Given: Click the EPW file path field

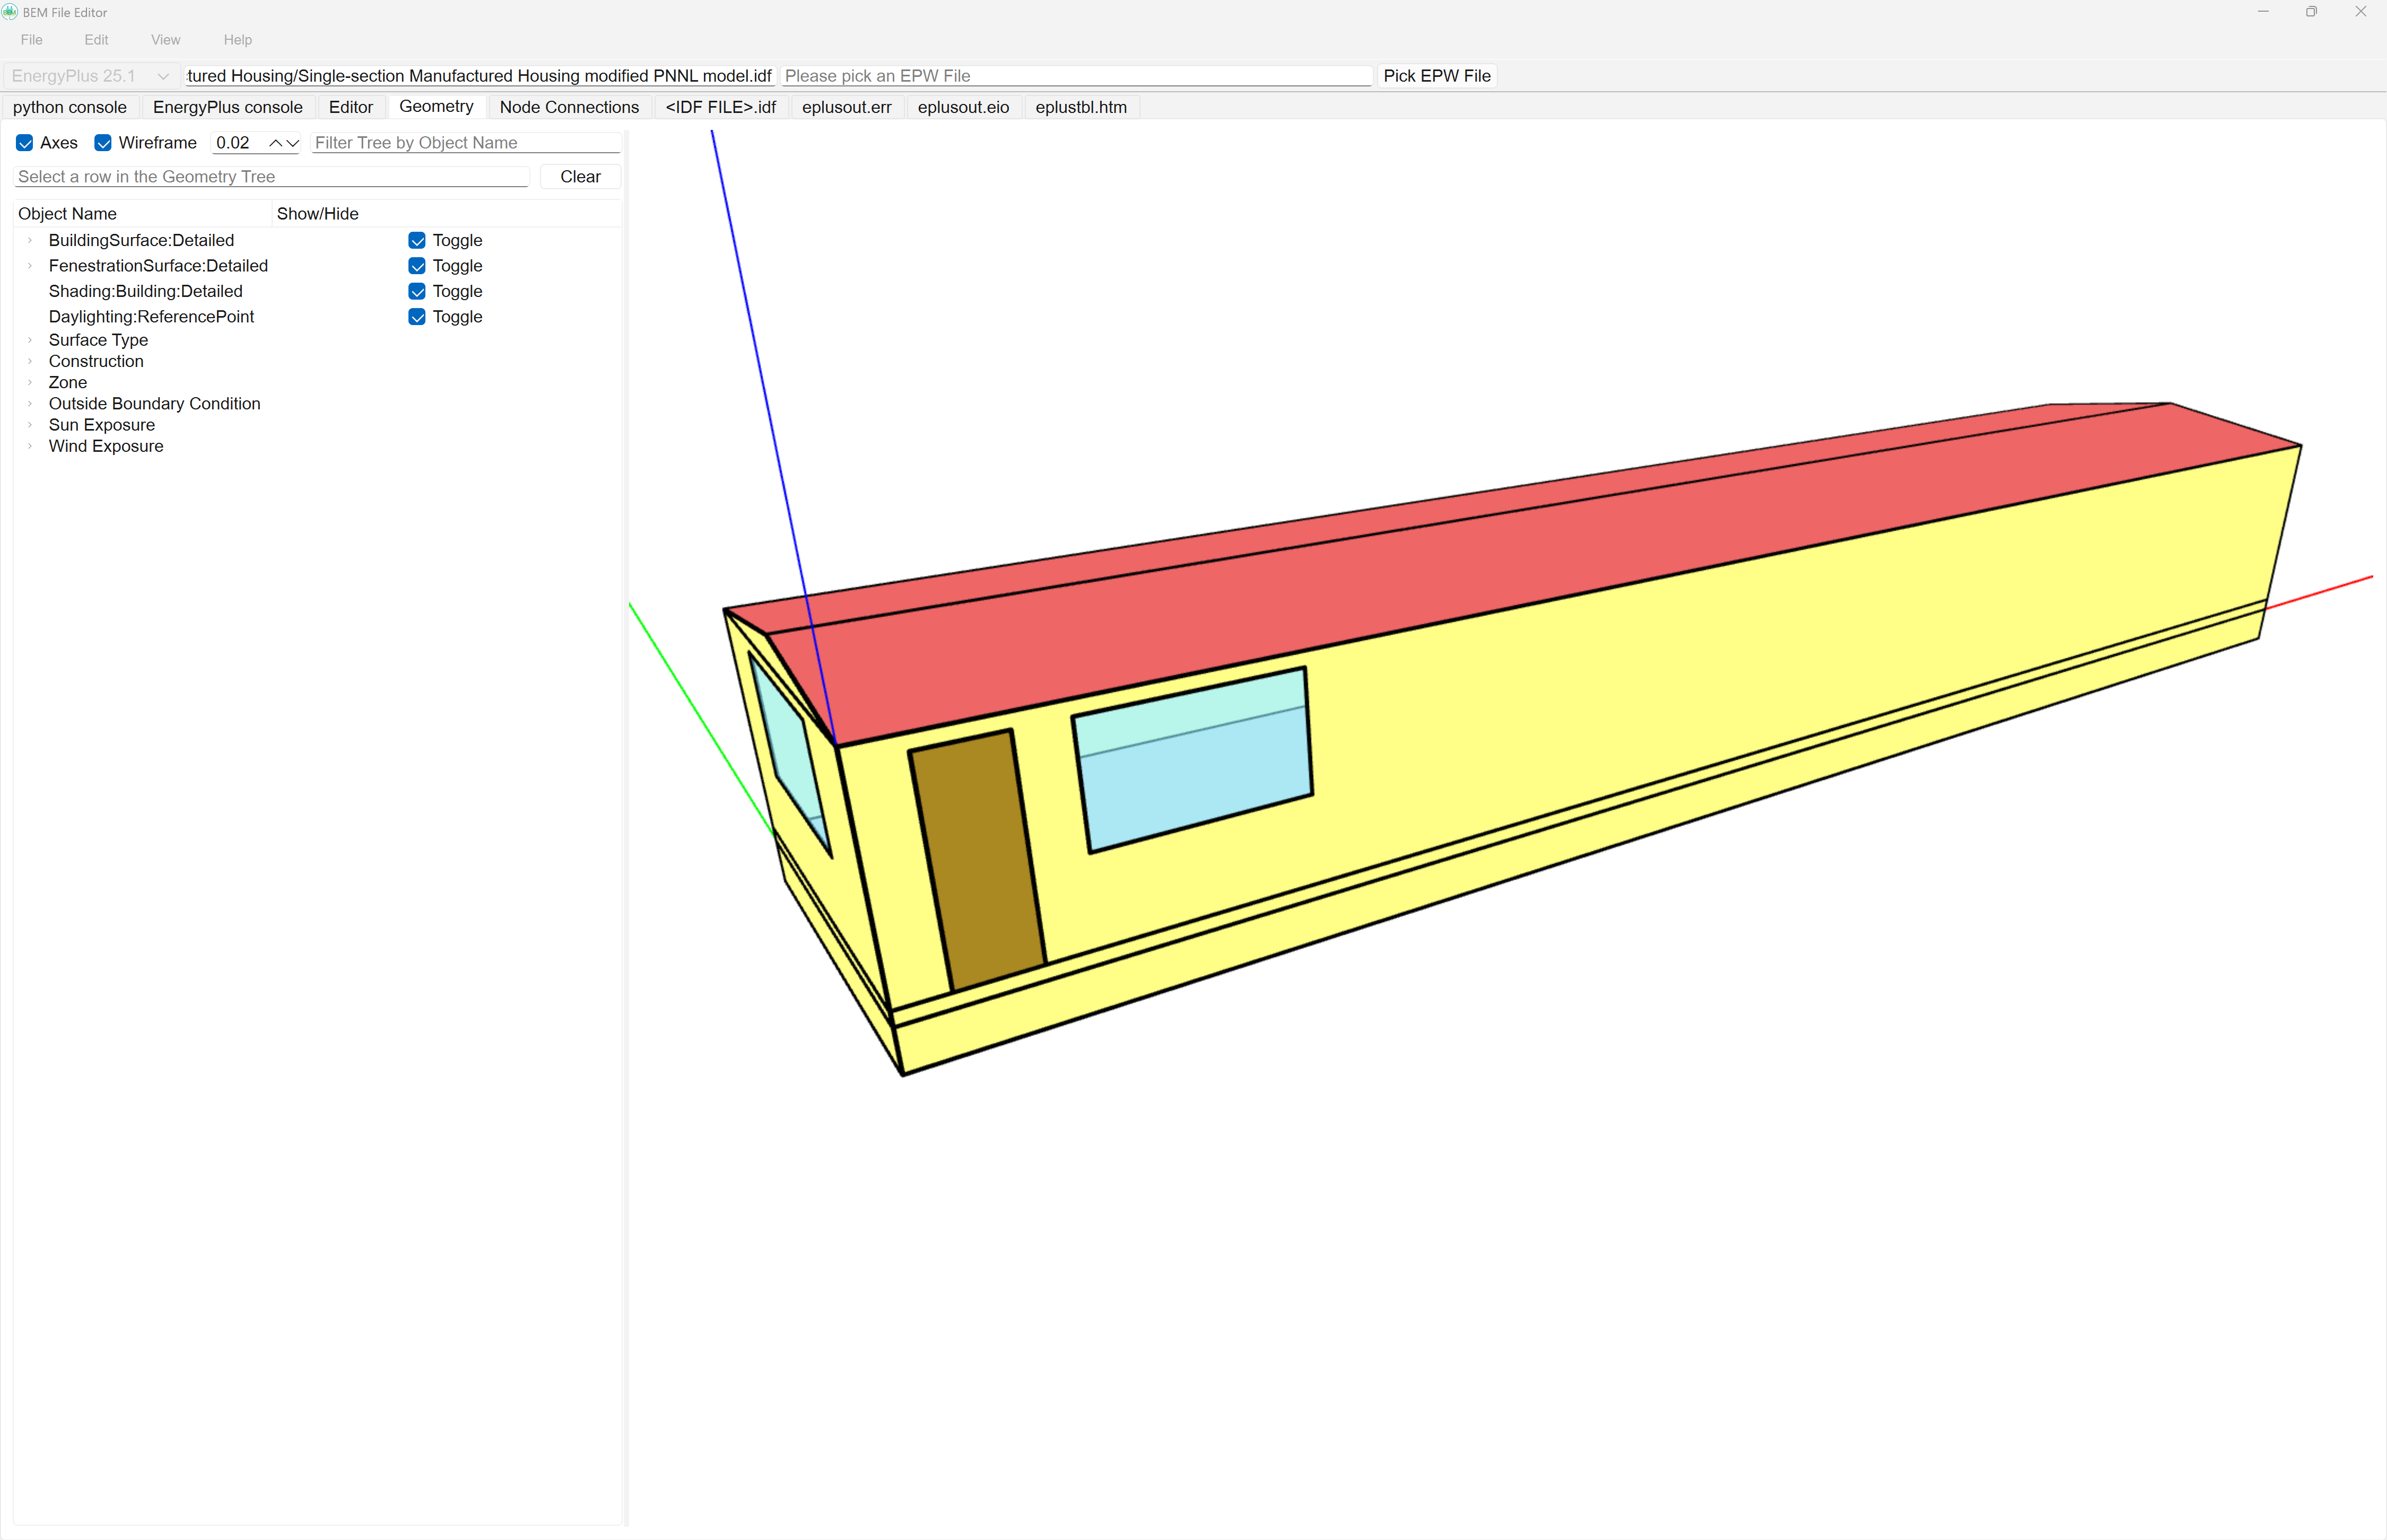Looking at the screenshot, I should point(1076,76).
